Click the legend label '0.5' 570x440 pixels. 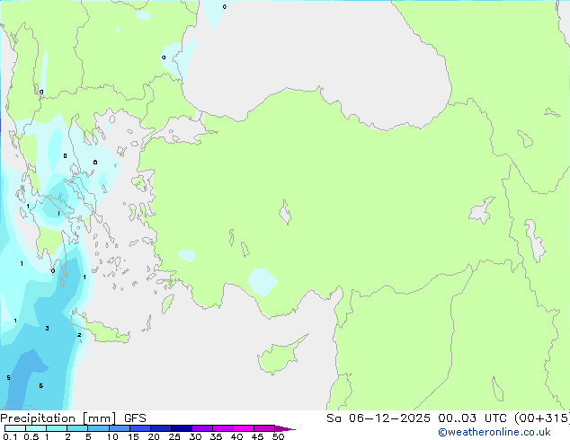[31, 436]
